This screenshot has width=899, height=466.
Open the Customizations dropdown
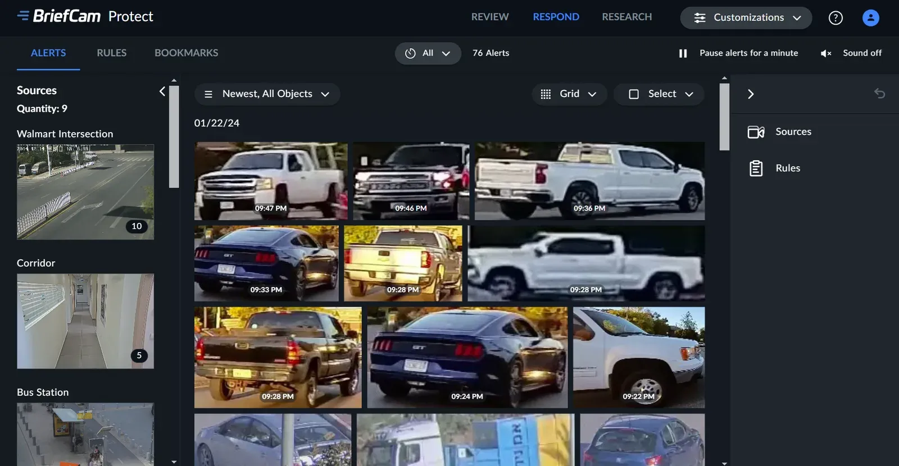746,18
